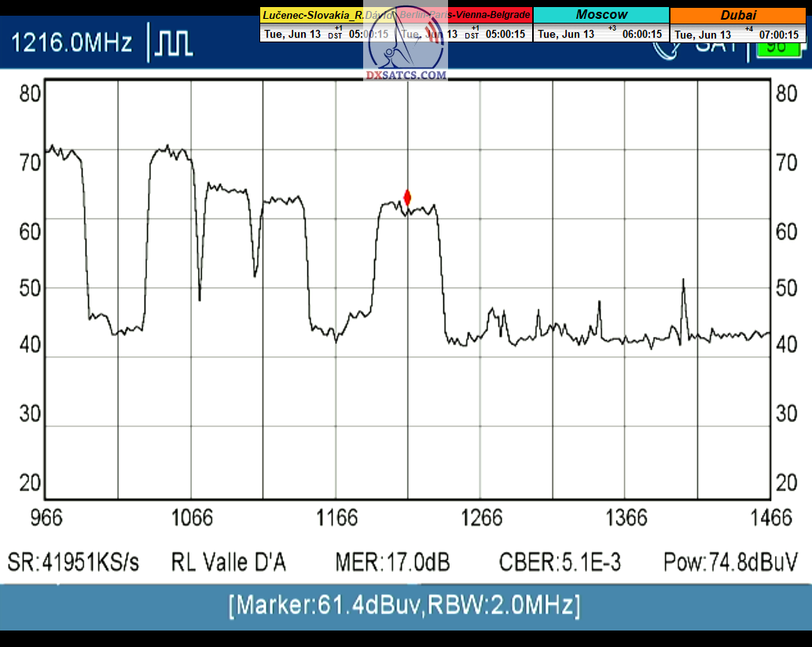Click the RL Valle D'A channel name
Image resolution: width=812 pixels, height=647 pixels.
(229, 562)
